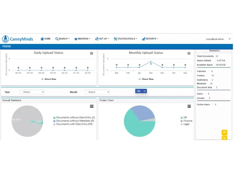Click the Total Documents statistic
This screenshot has height=175, width=234.
pyautogui.click(x=207, y=56)
